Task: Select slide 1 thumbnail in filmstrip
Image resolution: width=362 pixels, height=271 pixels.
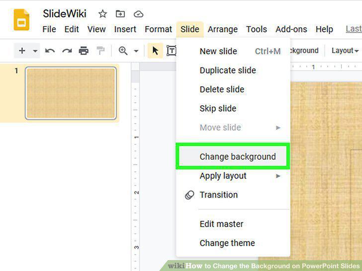Action: pos(71,93)
